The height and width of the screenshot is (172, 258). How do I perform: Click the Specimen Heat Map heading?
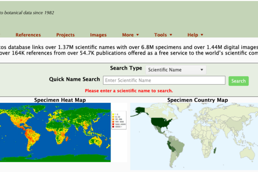(60, 100)
